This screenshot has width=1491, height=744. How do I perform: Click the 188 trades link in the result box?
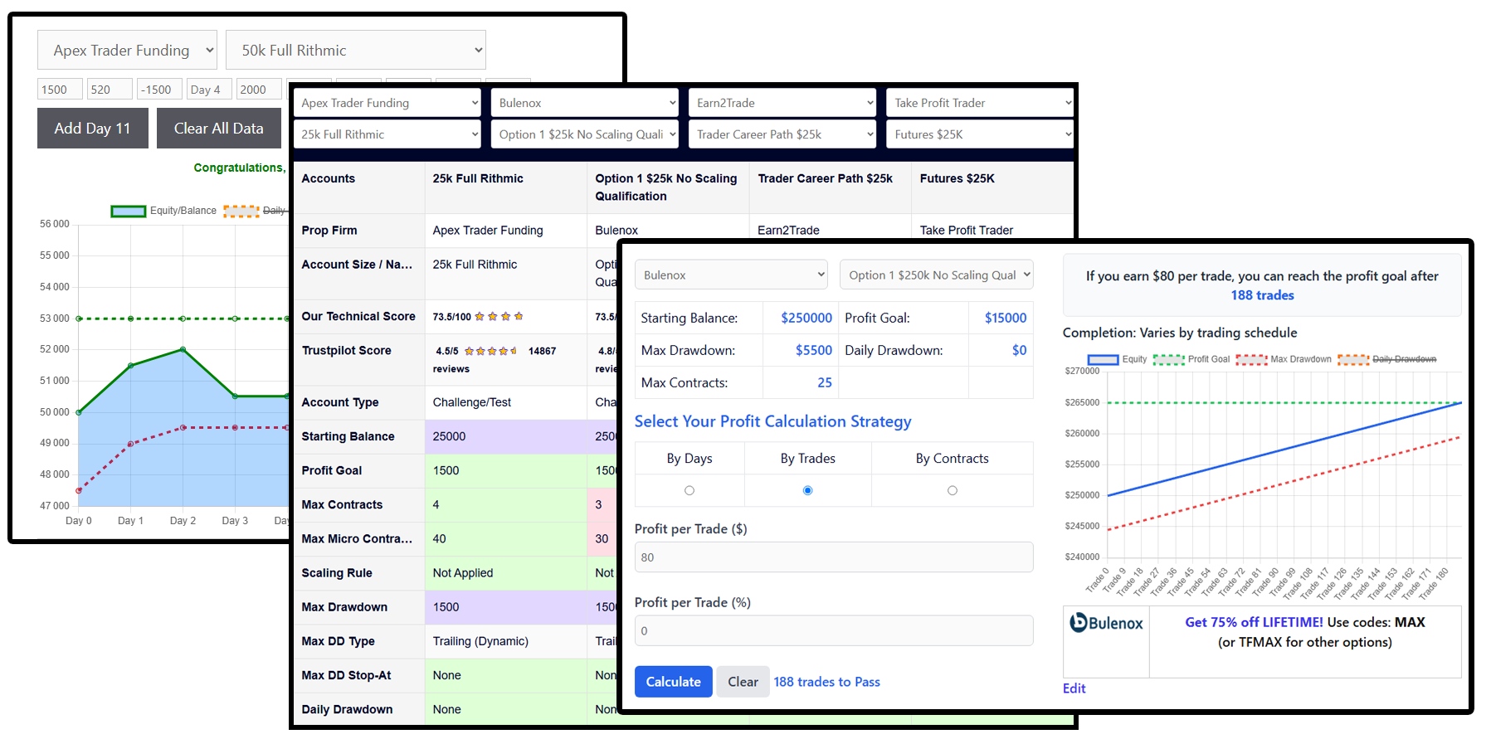(x=1262, y=295)
